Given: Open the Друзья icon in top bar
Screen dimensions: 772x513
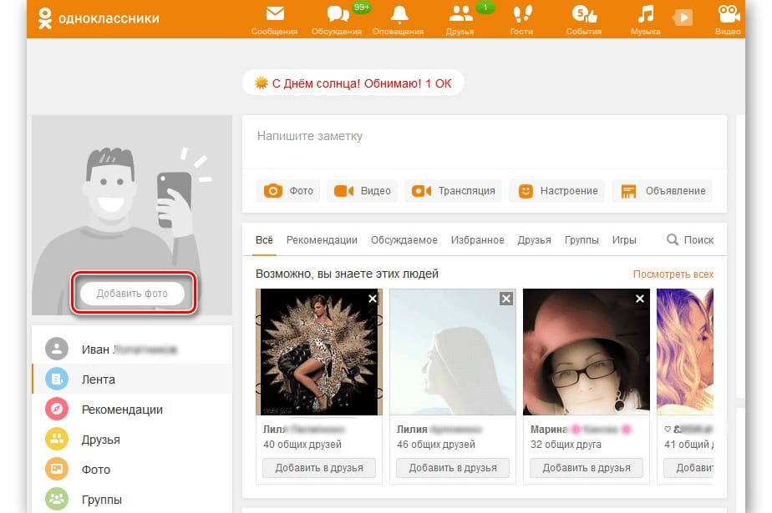Looking at the screenshot, I should tap(460, 14).
